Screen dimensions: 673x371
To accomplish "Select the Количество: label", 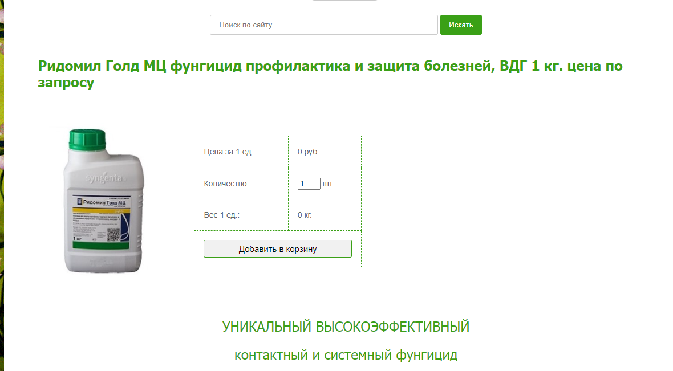I will click(226, 184).
